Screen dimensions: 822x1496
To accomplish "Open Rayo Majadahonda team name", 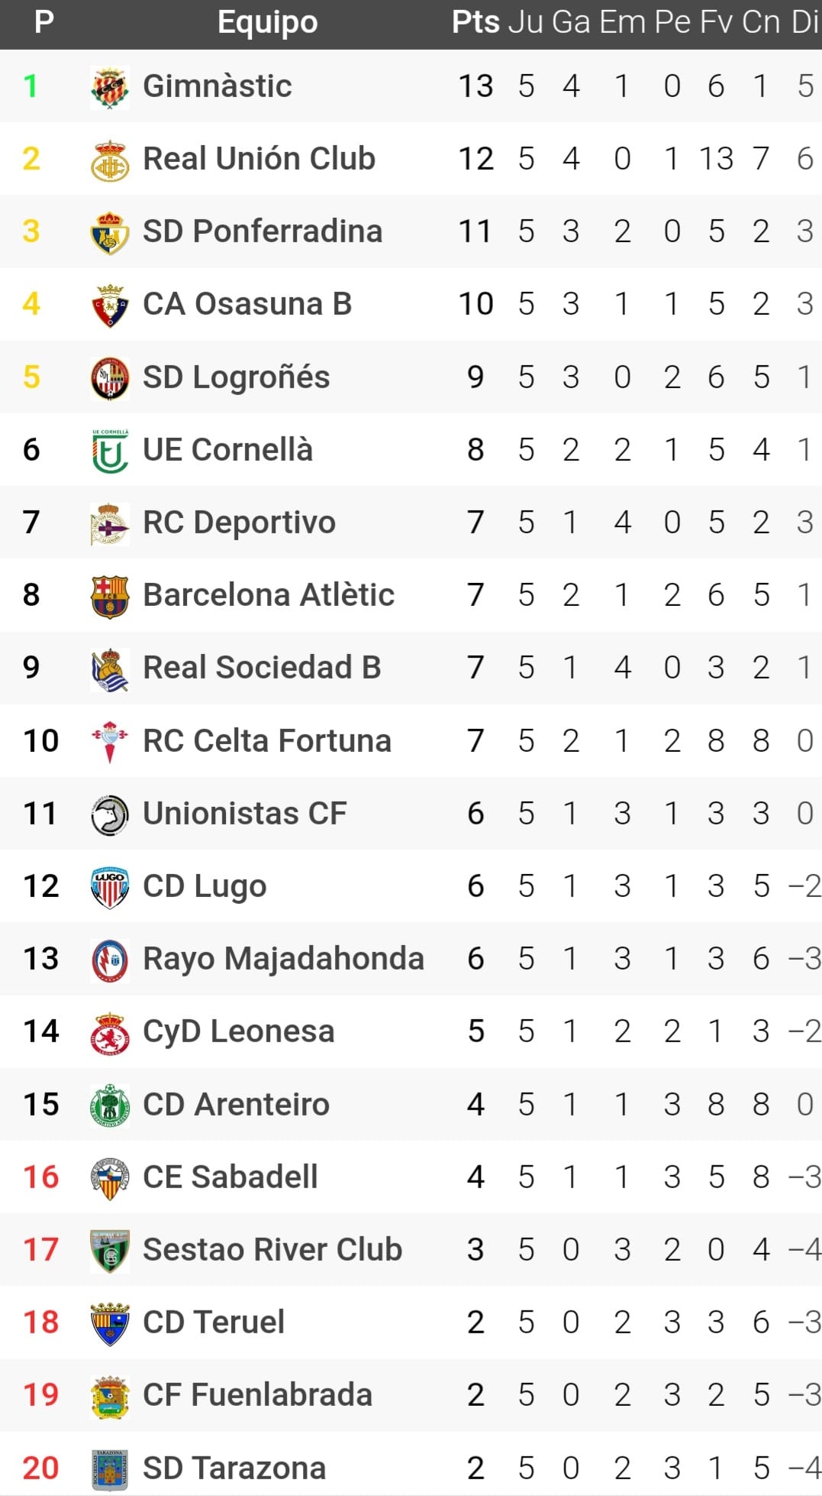I will 283,959.
